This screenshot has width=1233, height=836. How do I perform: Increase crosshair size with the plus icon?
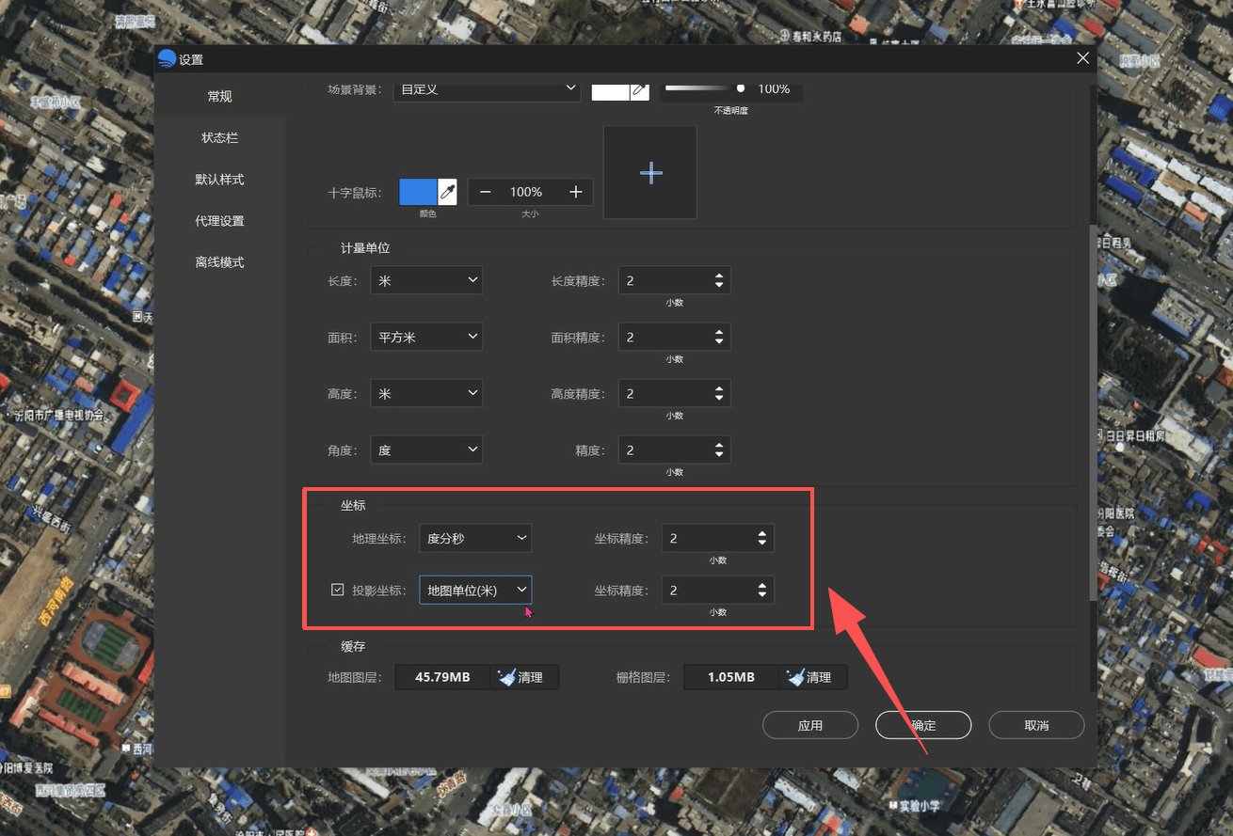click(x=576, y=192)
